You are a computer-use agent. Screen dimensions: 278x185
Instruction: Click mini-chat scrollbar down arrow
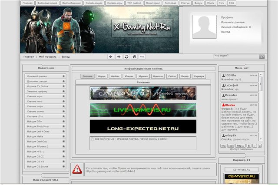[x=261, y=139]
